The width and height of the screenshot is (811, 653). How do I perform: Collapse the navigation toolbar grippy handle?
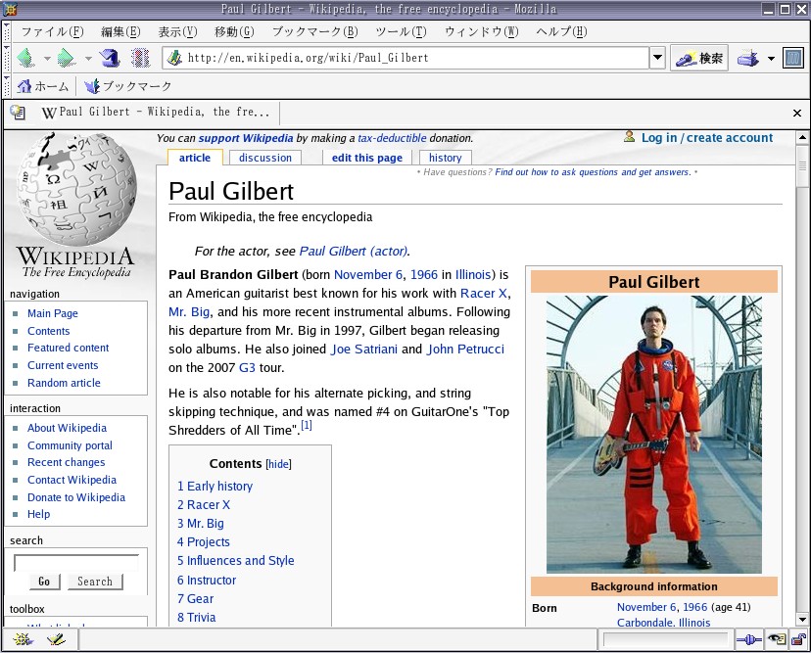click(x=6, y=58)
